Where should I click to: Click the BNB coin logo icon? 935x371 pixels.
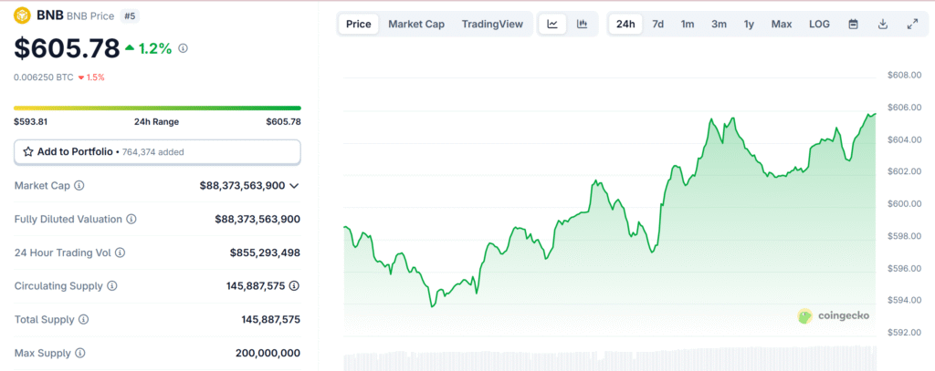click(x=23, y=15)
